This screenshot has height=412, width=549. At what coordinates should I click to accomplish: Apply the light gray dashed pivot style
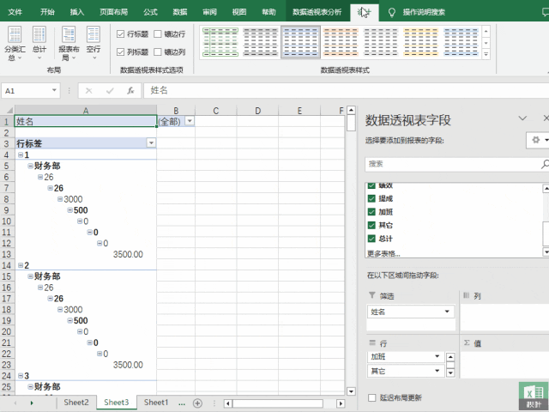[381, 42]
